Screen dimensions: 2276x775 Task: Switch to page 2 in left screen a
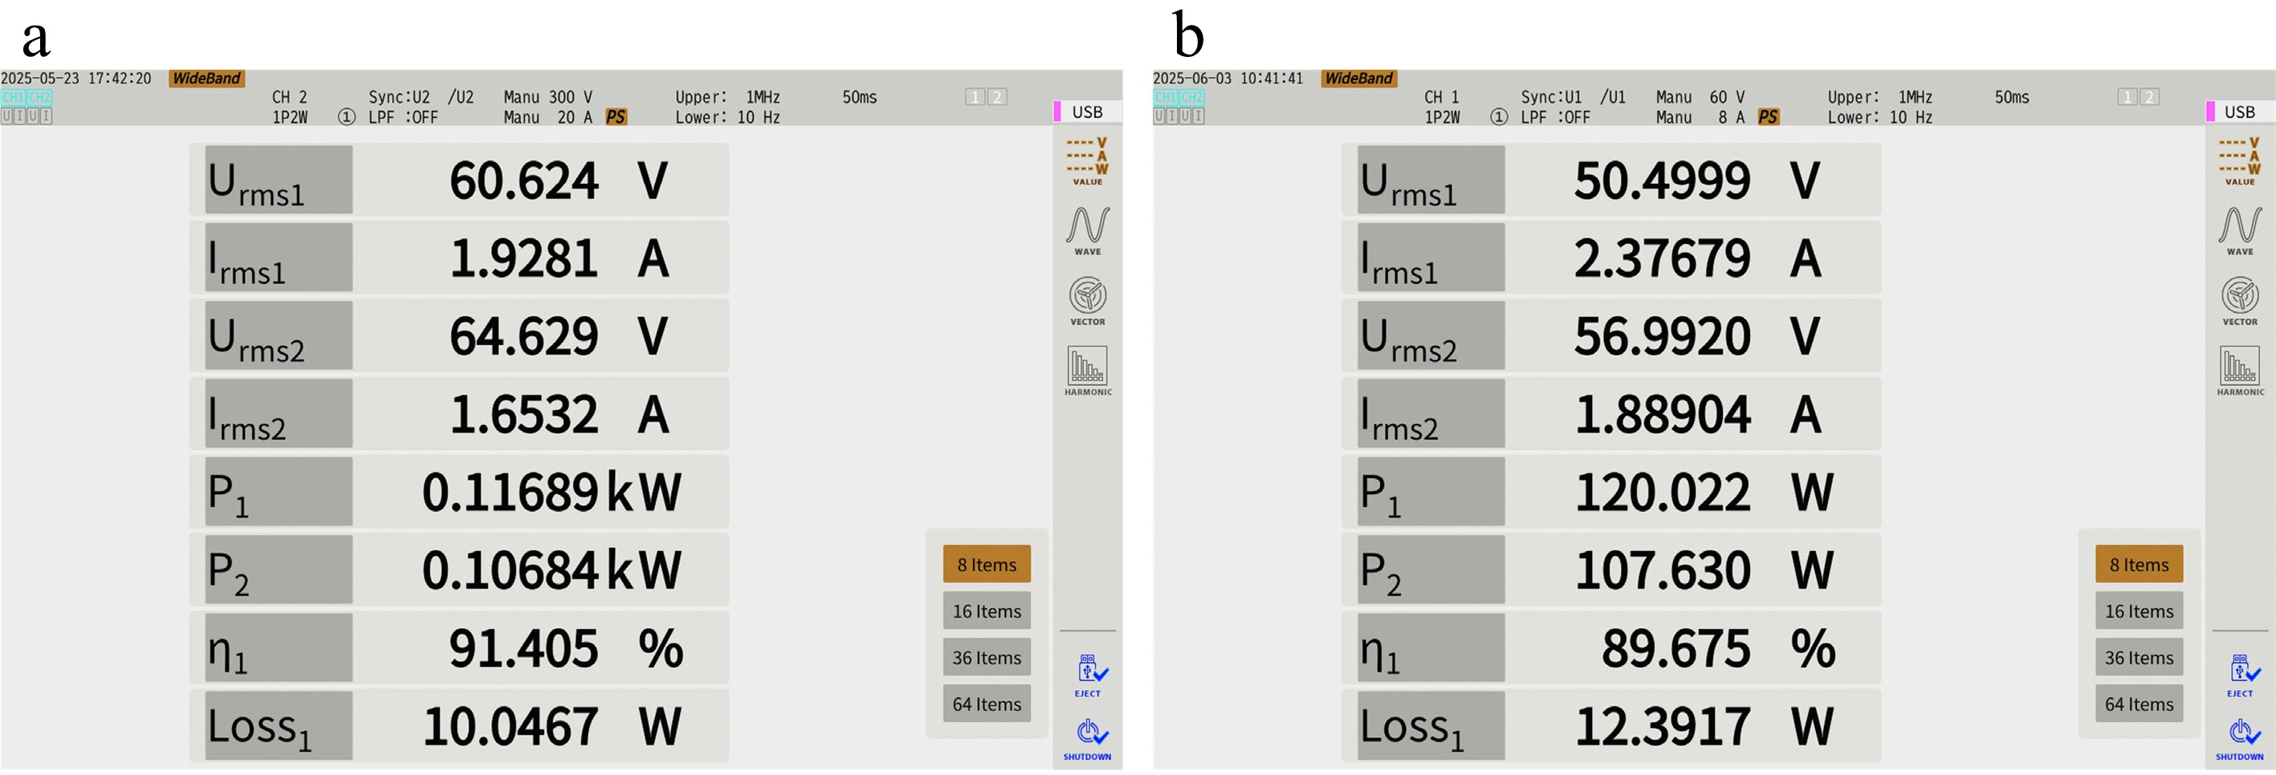point(995,97)
